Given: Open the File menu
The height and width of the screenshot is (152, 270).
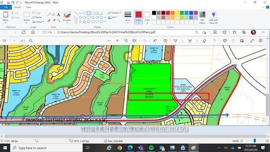Looking at the screenshot, I should pyautogui.click(x=6, y=7).
